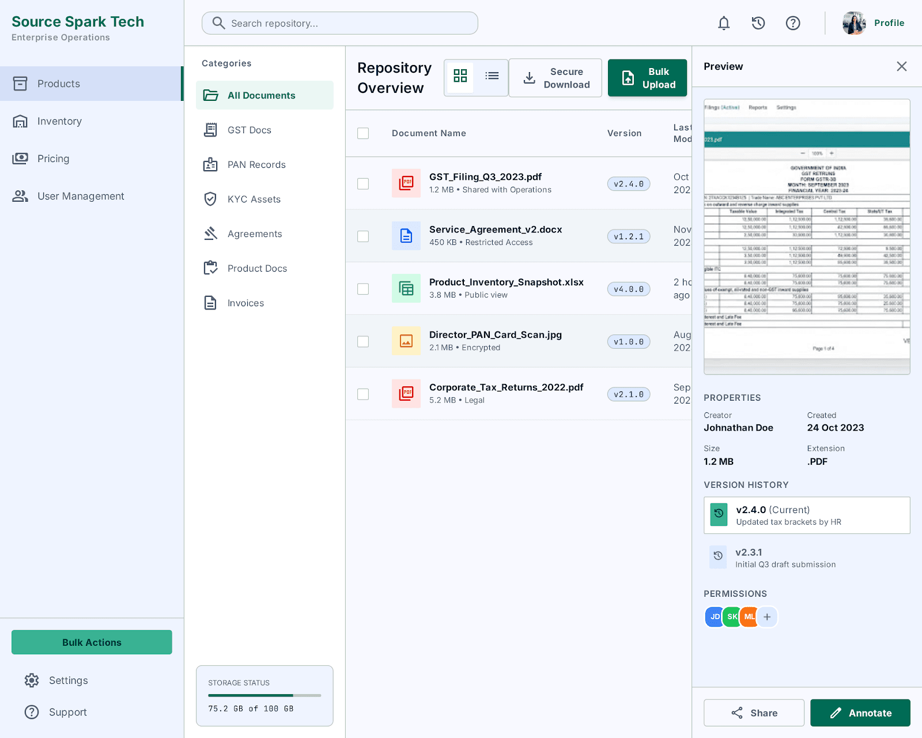This screenshot has height=738, width=922.
Task: Click the Bulk Upload button
Action: click(647, 78)
